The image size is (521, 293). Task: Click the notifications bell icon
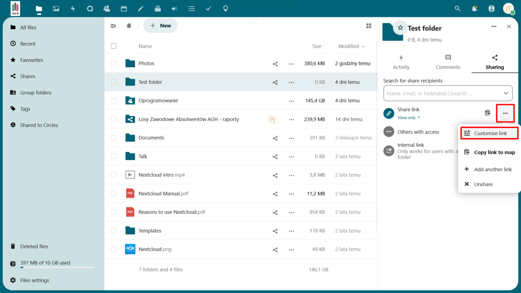pos(475,9)
